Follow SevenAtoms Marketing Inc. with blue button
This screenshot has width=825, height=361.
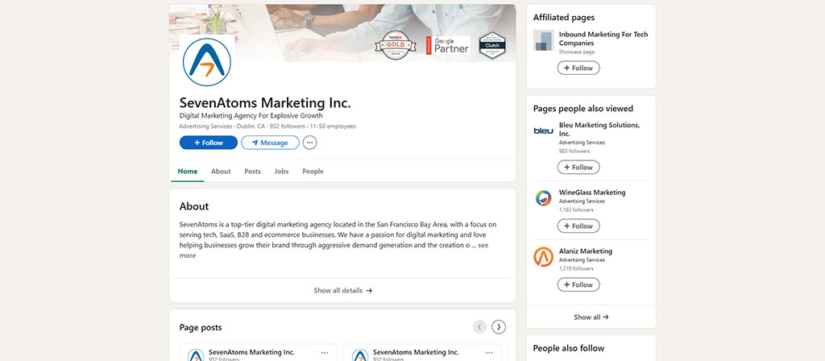click(209, 143)
